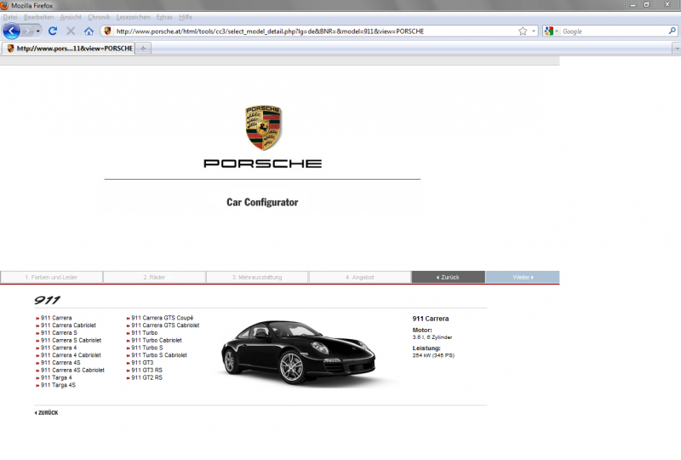Choose 911 Carrera 4S Cabriolet

[x=72, y=370]
